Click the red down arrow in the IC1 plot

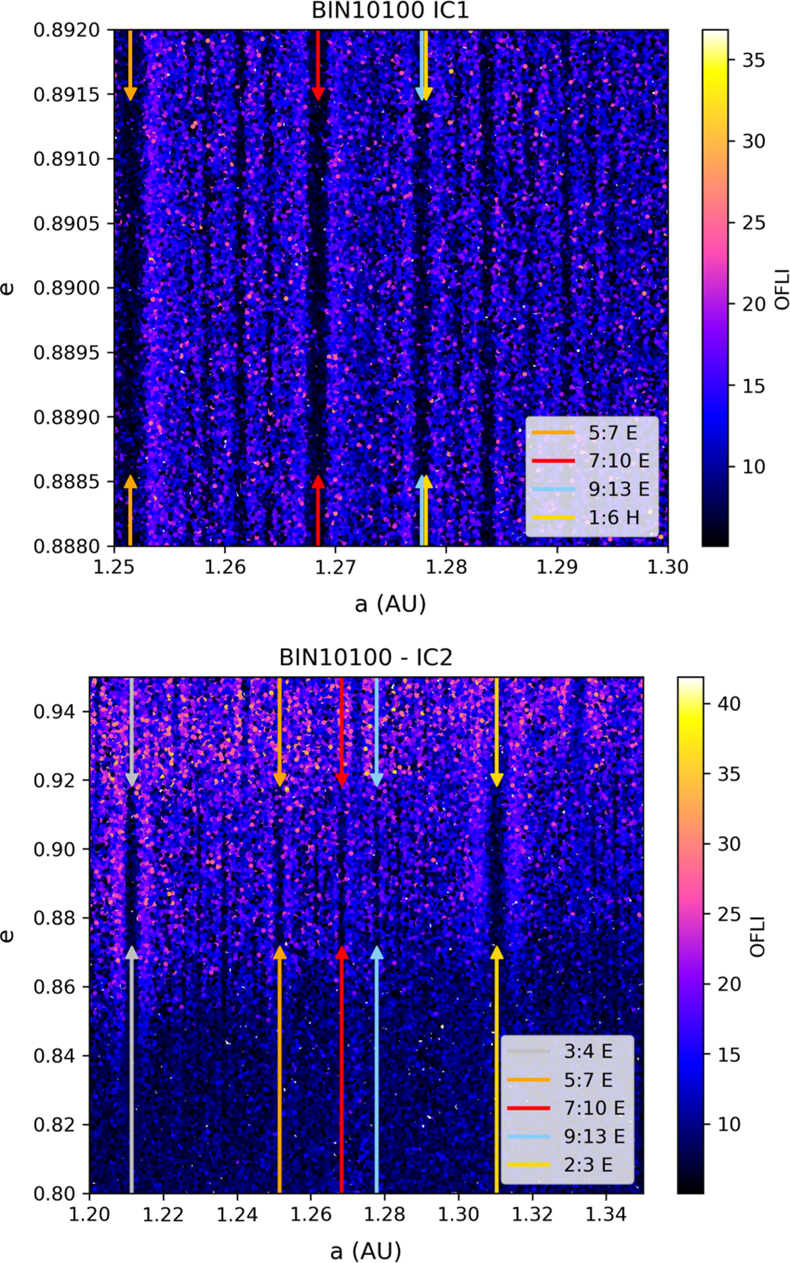pos(319,66)
